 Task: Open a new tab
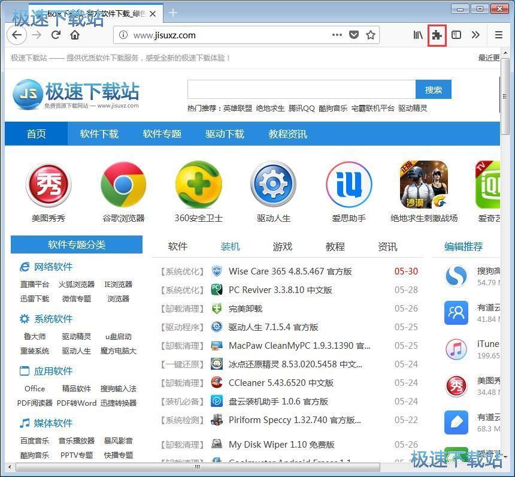173,13
